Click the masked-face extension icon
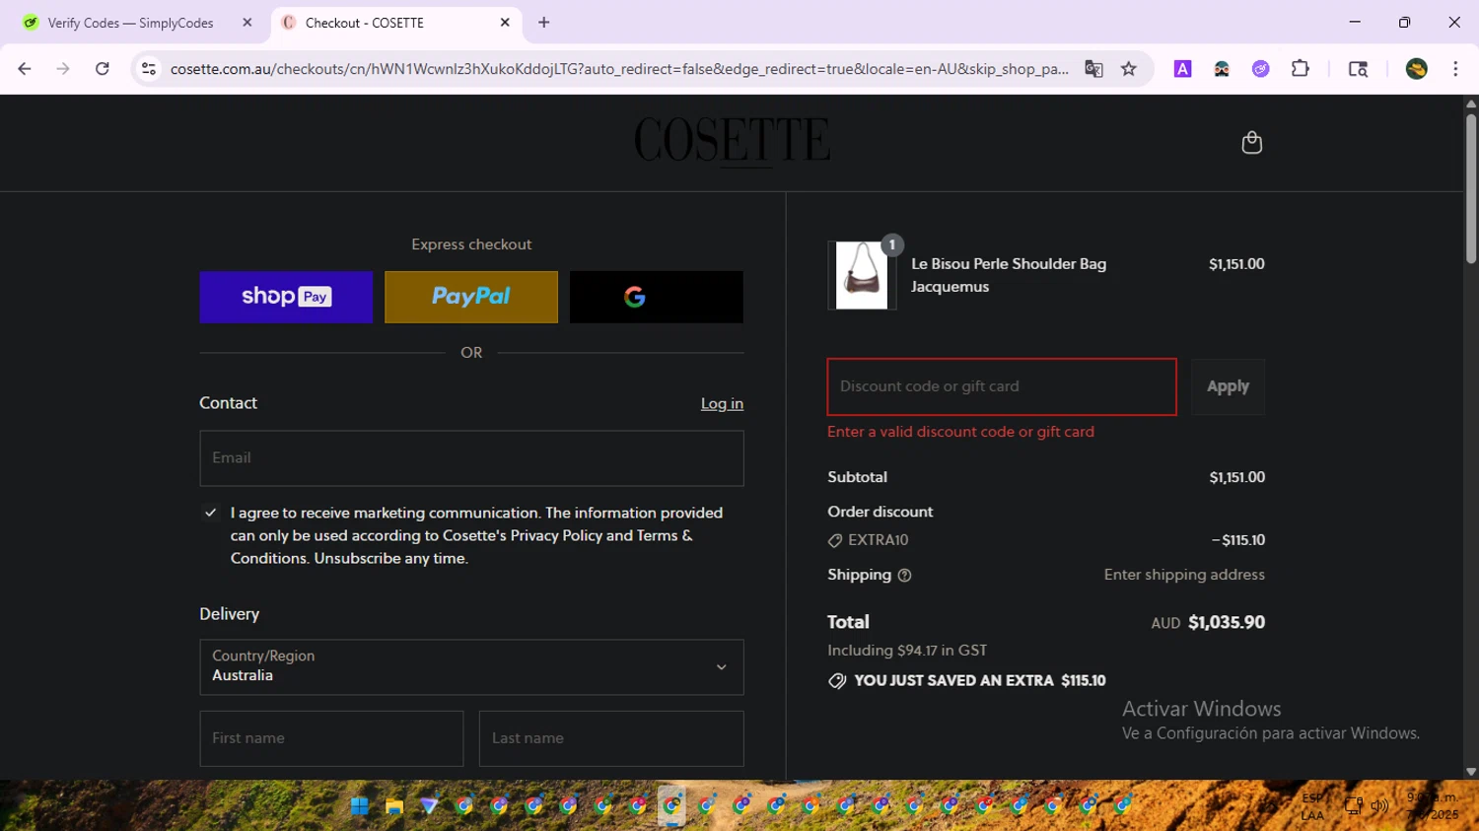 (1222, 69)
